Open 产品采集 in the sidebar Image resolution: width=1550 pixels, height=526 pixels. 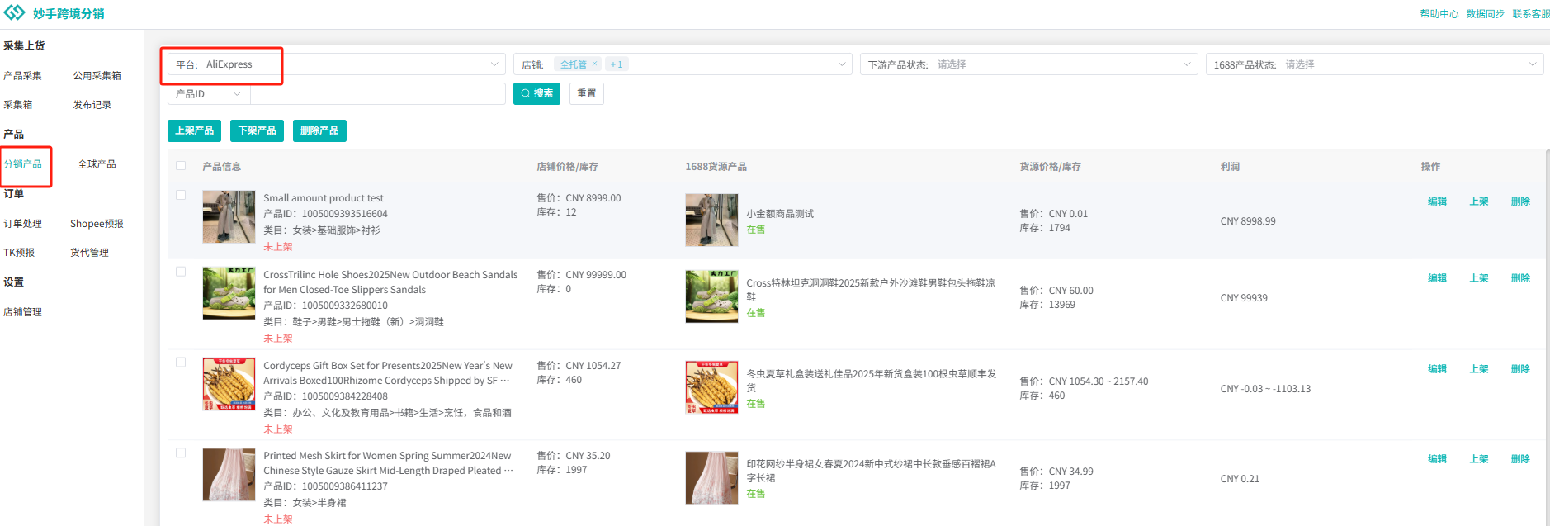pyautogui.click(x=22, y=76)
